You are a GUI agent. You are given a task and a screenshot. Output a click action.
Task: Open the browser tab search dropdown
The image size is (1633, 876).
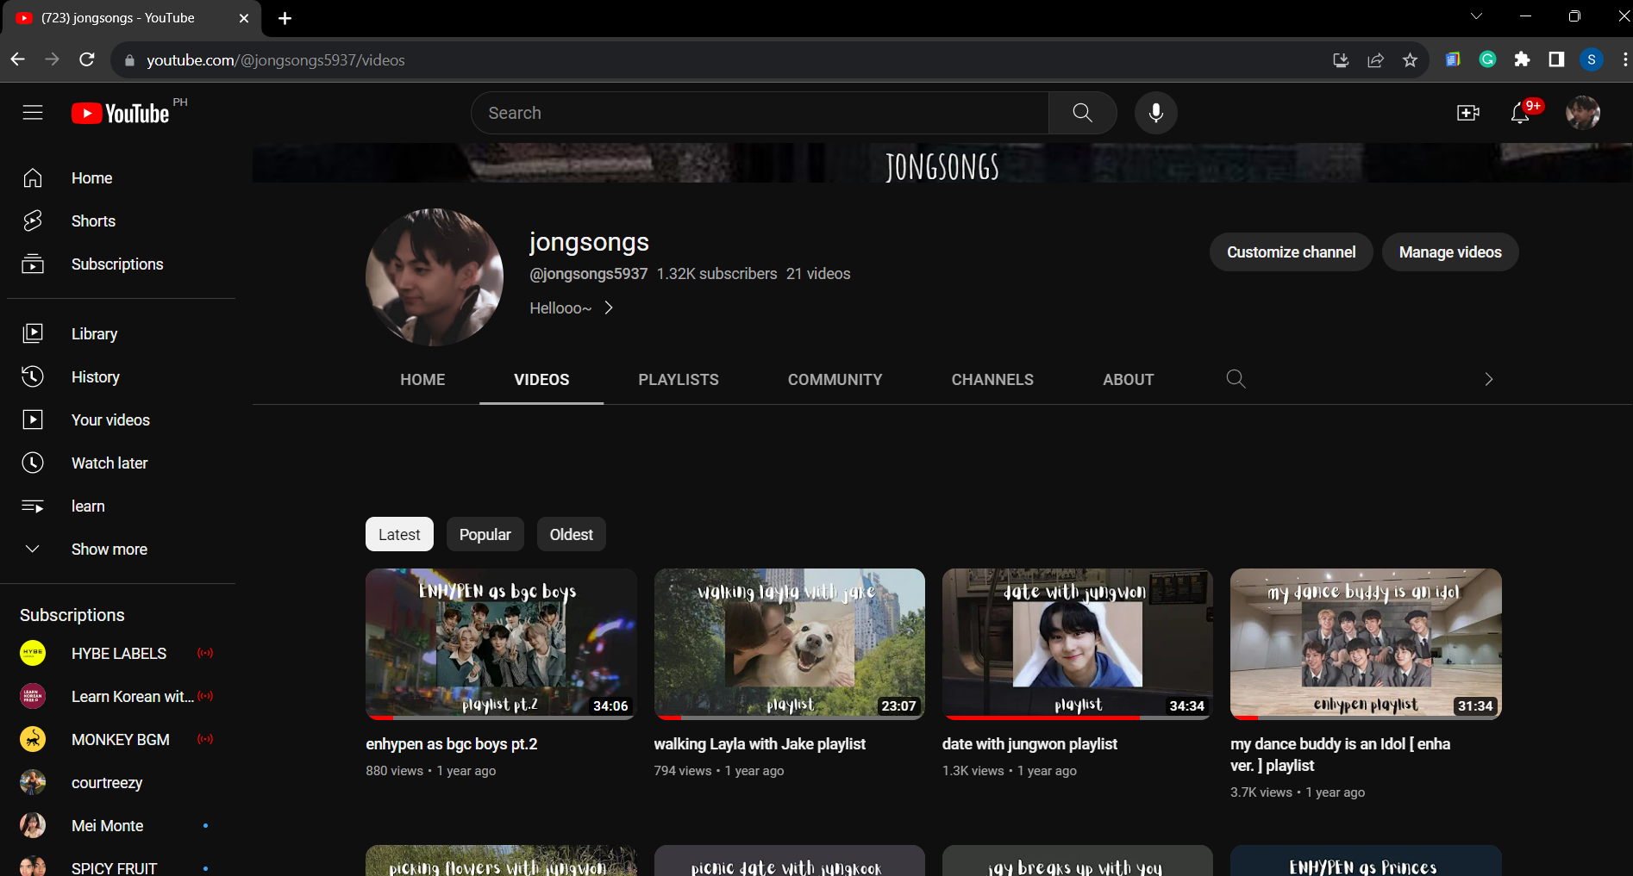(1476, 16)
